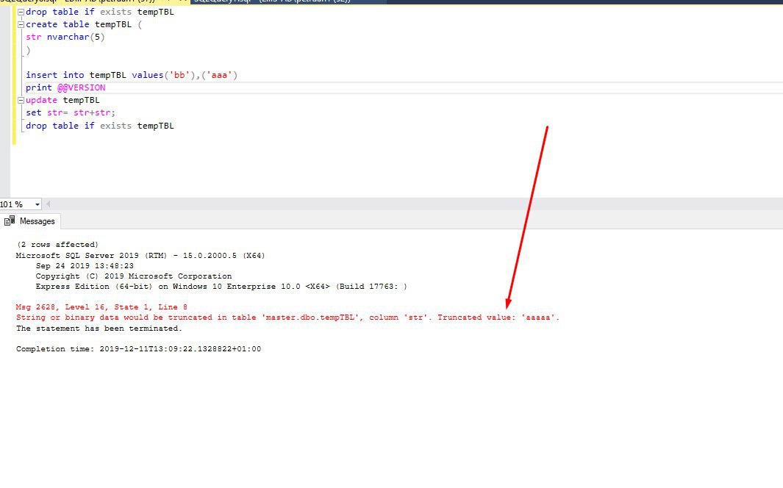Image resolution: width=783 pixels, height=488 pixels.
Task: Collapse the update tempTBL statement block
Action: (x=21, y=100)
